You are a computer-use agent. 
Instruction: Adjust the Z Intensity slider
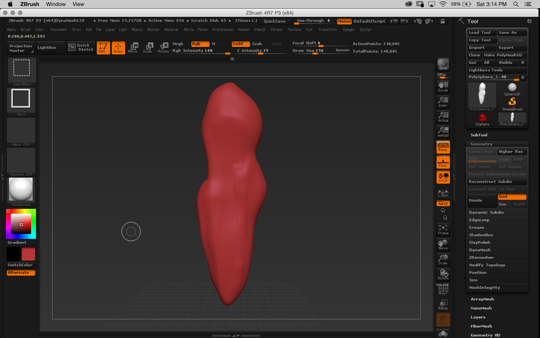click(x=262, y=51)
